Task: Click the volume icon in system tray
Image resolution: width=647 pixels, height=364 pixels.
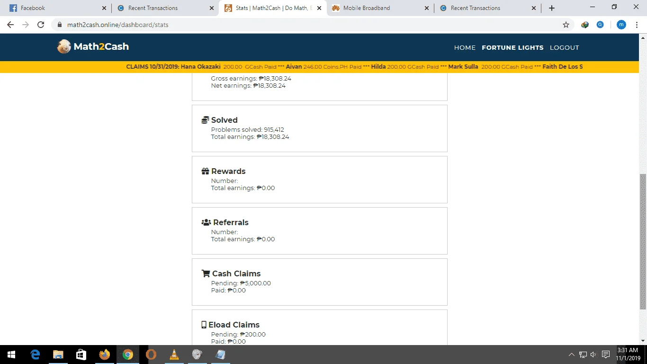Action: click(x=593, y=355)
